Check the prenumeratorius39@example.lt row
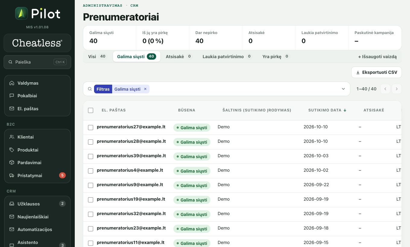This screenshot has height=247, width=410. (90, 157)
